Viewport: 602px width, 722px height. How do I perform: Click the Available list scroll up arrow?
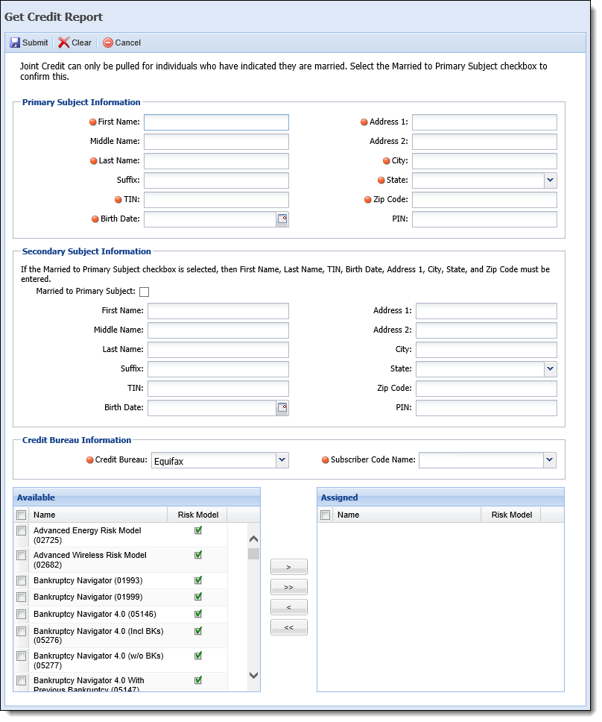coord(253,539)
